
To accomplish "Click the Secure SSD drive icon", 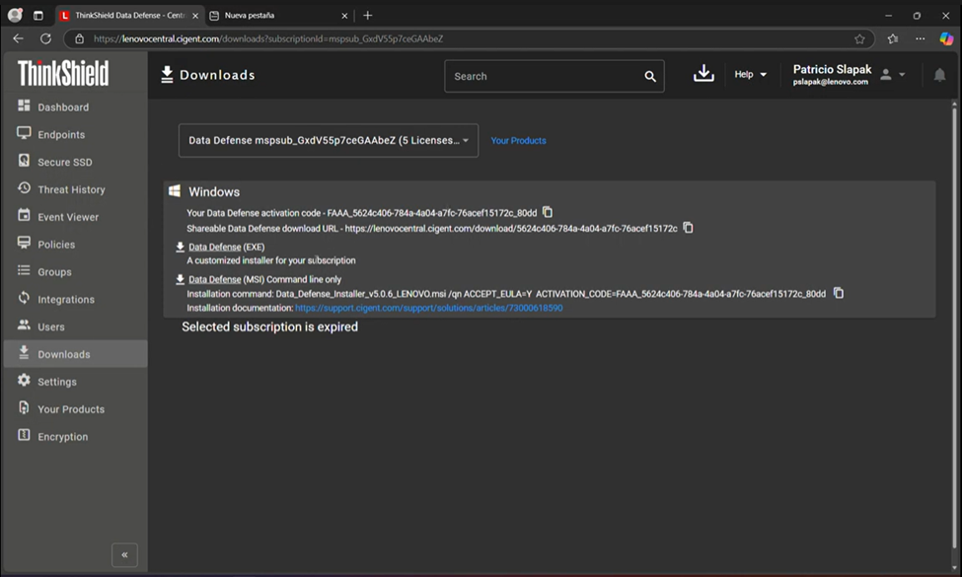I will tap(24, 161).
